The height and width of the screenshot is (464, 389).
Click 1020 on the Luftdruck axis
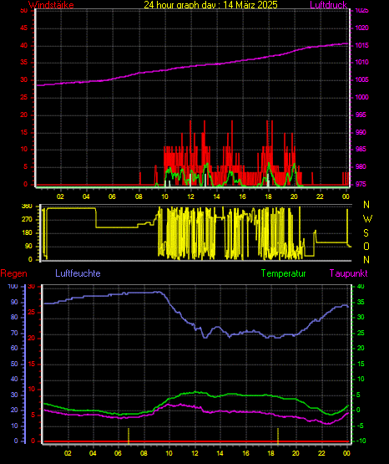click(361, 28)
